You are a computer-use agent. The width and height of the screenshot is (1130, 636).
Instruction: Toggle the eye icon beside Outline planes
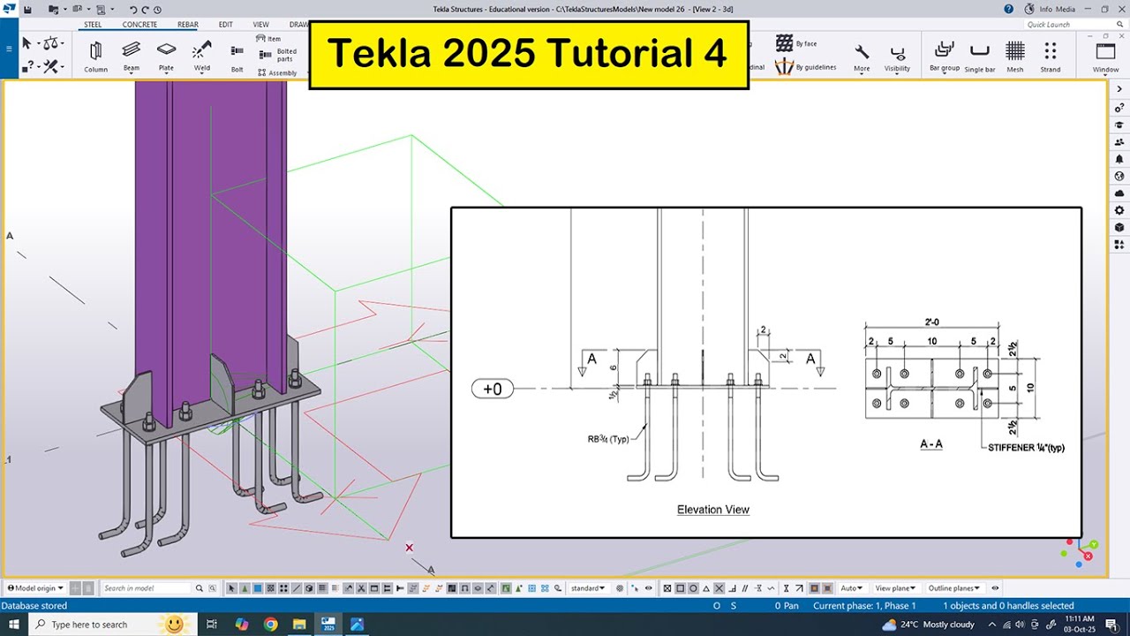996,588
